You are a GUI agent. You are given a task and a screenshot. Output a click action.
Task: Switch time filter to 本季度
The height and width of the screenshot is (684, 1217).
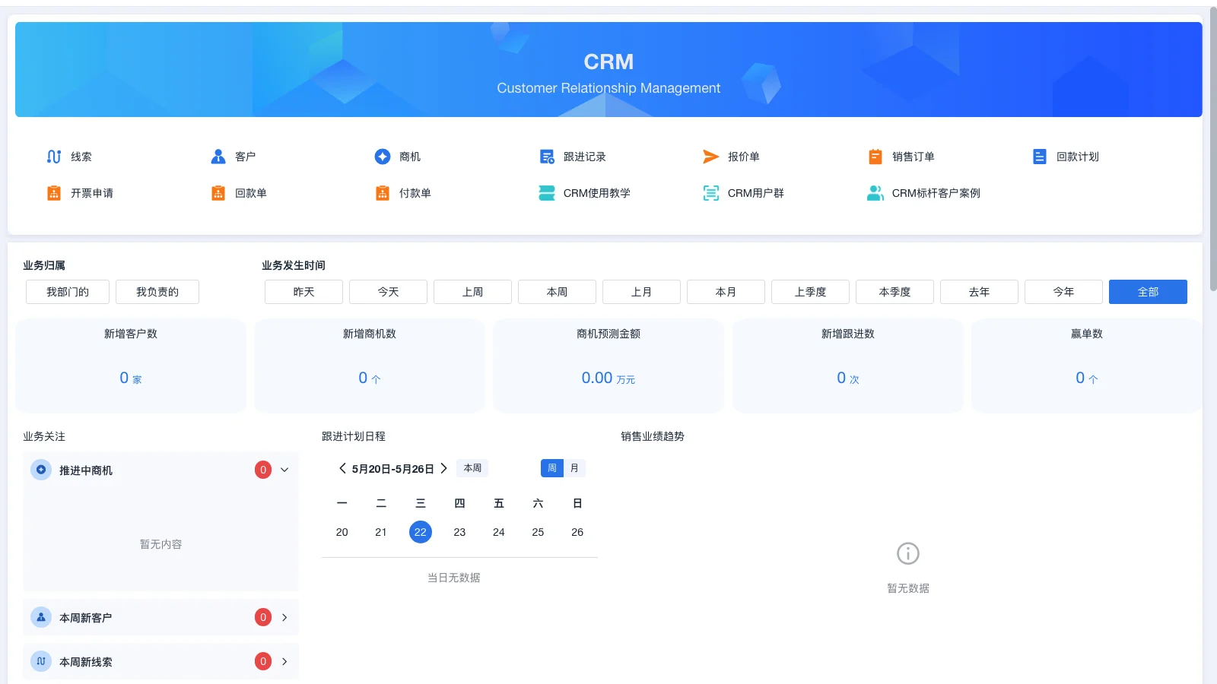point(894,292)
